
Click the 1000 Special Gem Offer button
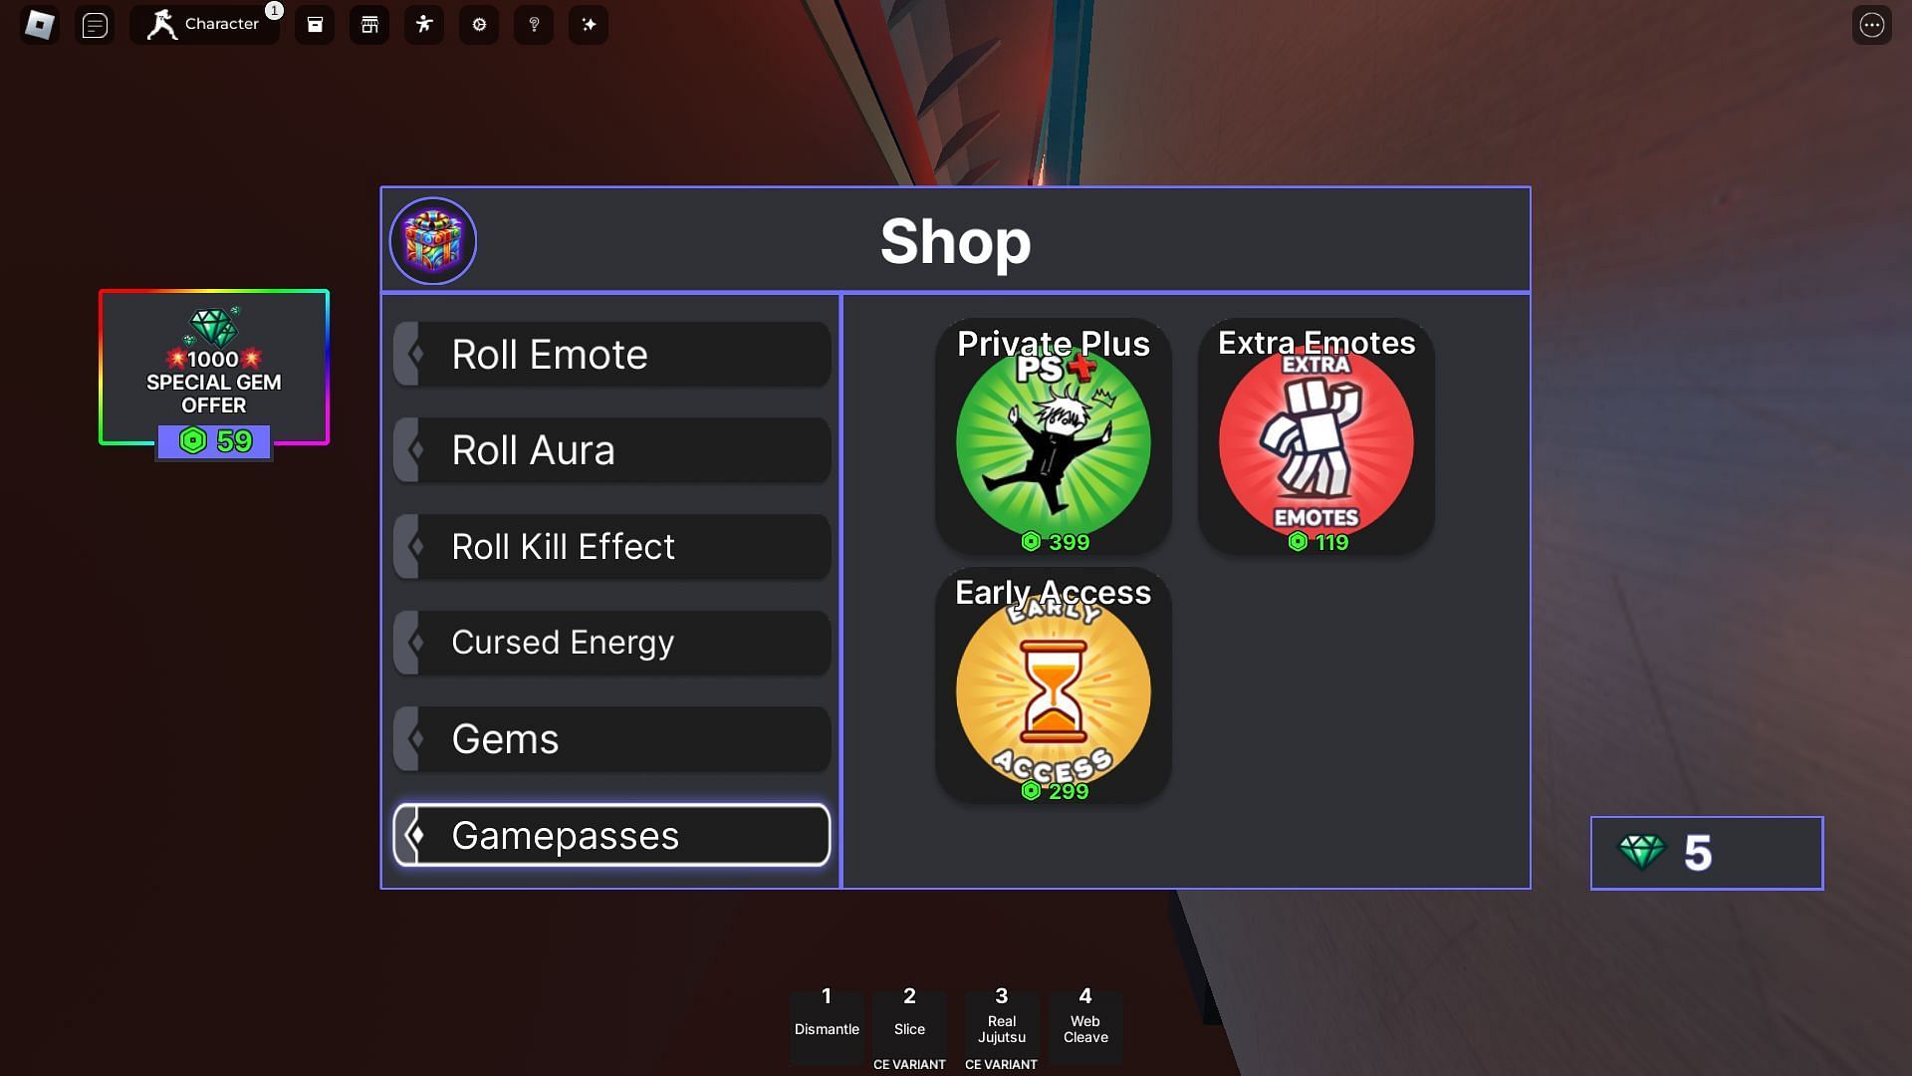pyautogui.click(x=214, y=372)
